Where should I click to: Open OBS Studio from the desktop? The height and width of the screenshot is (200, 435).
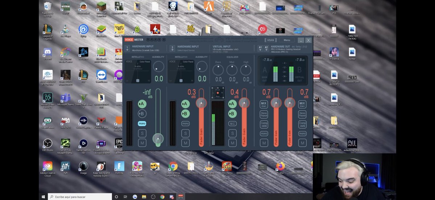[x=47, y=144]
